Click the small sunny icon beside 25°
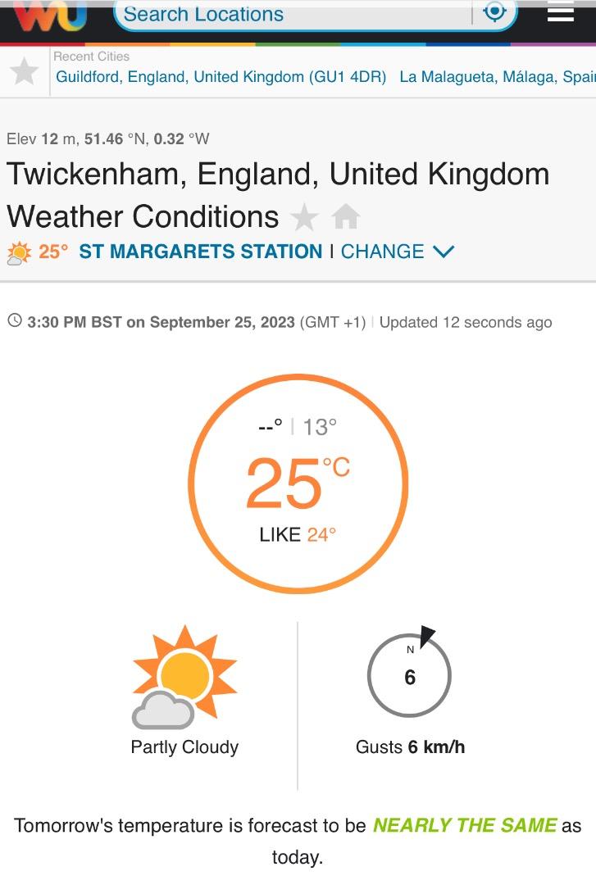The height and width of the screenshot is (885, 596). click(x=19, y=252)
